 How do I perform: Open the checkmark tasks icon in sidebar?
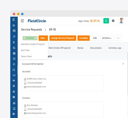[x=14, y=53]
